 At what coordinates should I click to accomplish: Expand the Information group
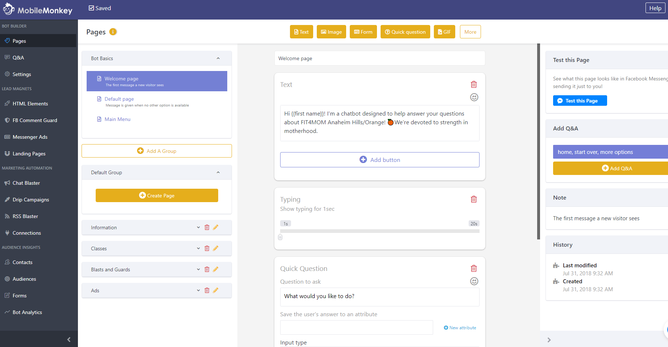pos(198,227)
